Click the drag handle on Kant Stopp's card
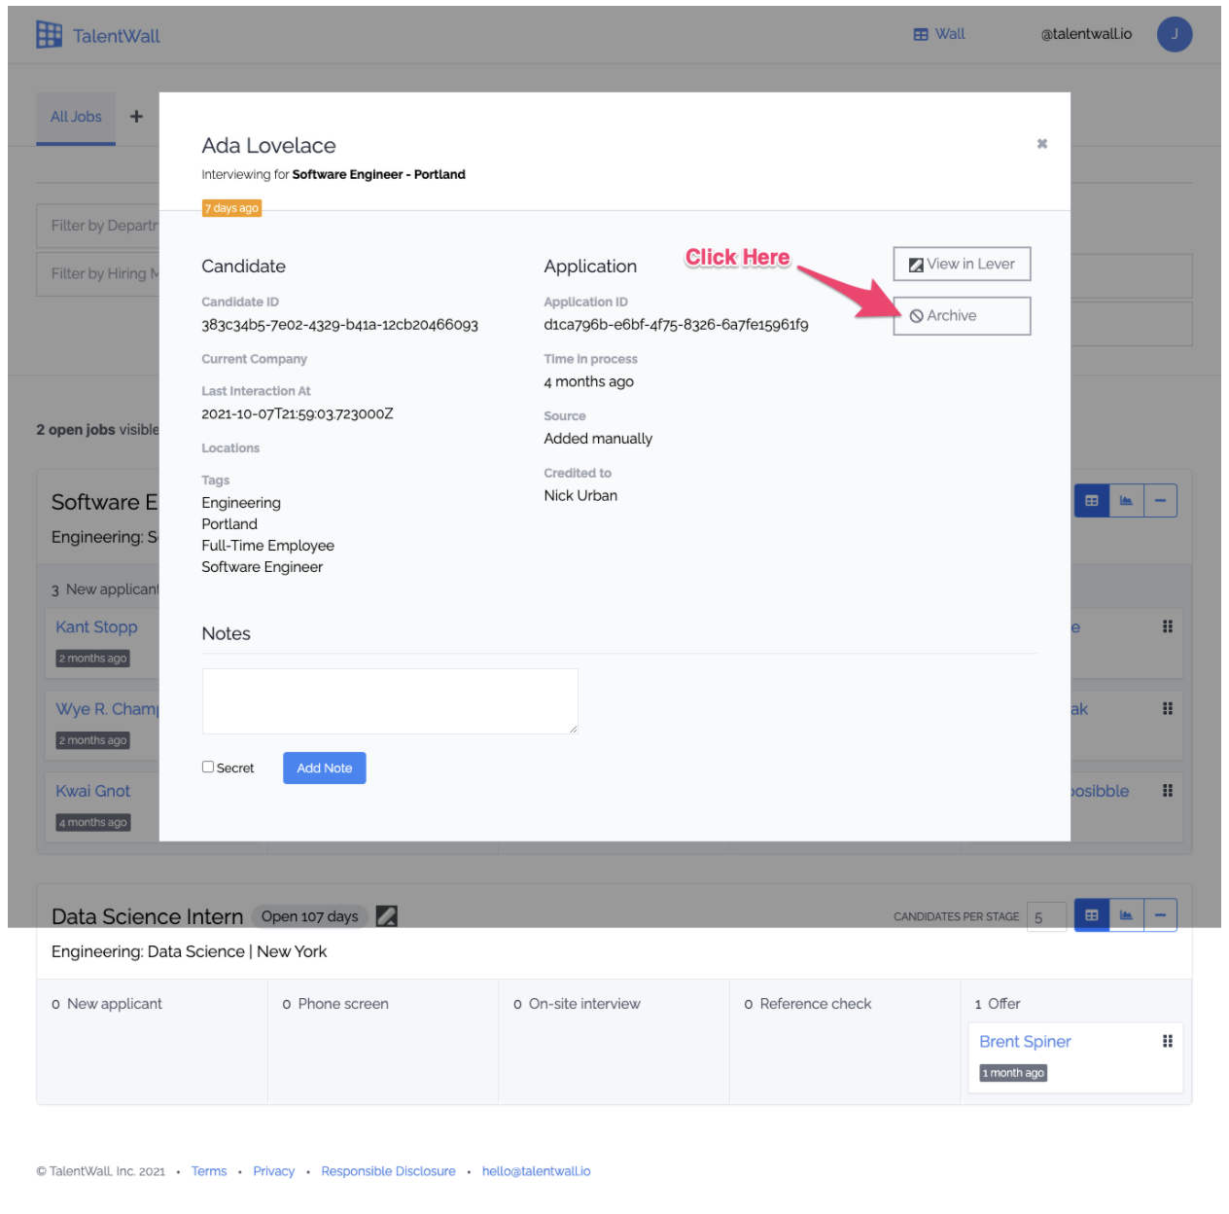Screen dimensions: 1229x1214 click(1167, 626)
